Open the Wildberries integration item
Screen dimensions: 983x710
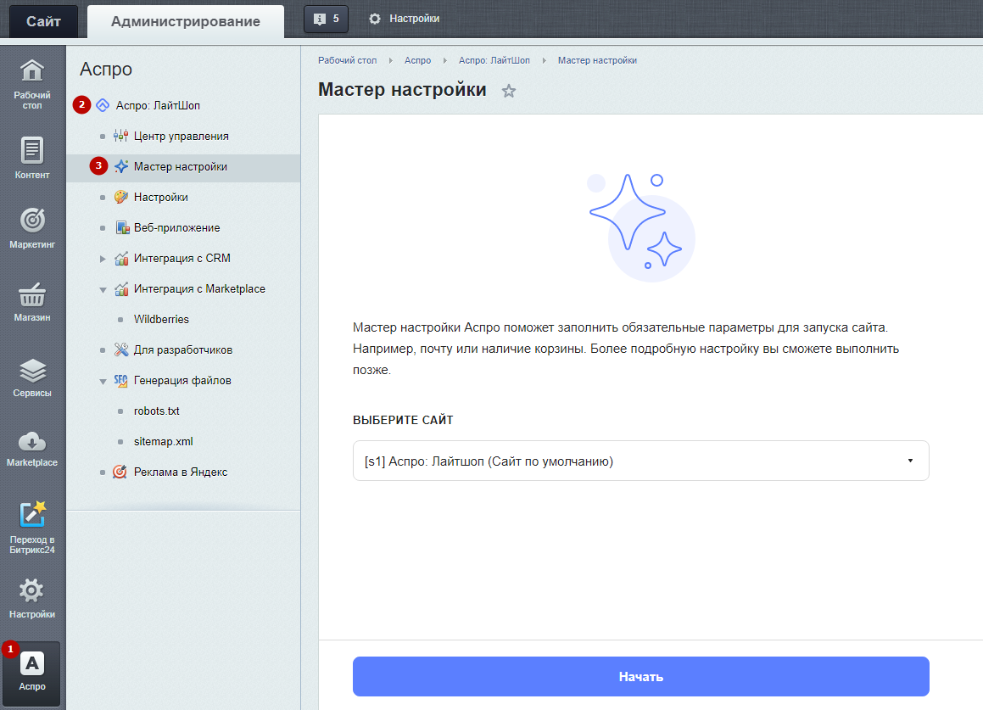[x=161, y=319]
